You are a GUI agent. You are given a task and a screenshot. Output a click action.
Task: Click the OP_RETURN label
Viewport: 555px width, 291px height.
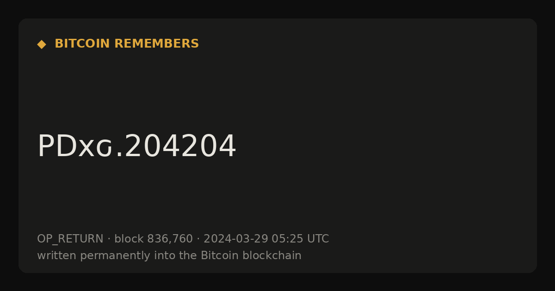[70, 239]
